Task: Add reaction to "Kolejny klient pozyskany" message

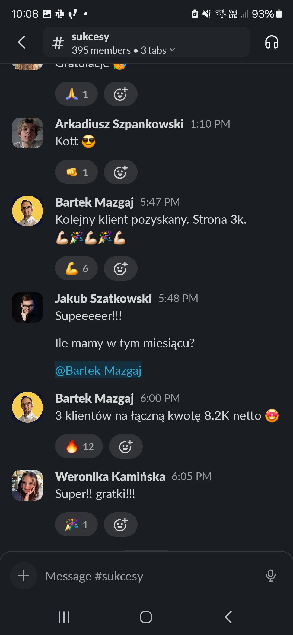Action: click(120, 268)
